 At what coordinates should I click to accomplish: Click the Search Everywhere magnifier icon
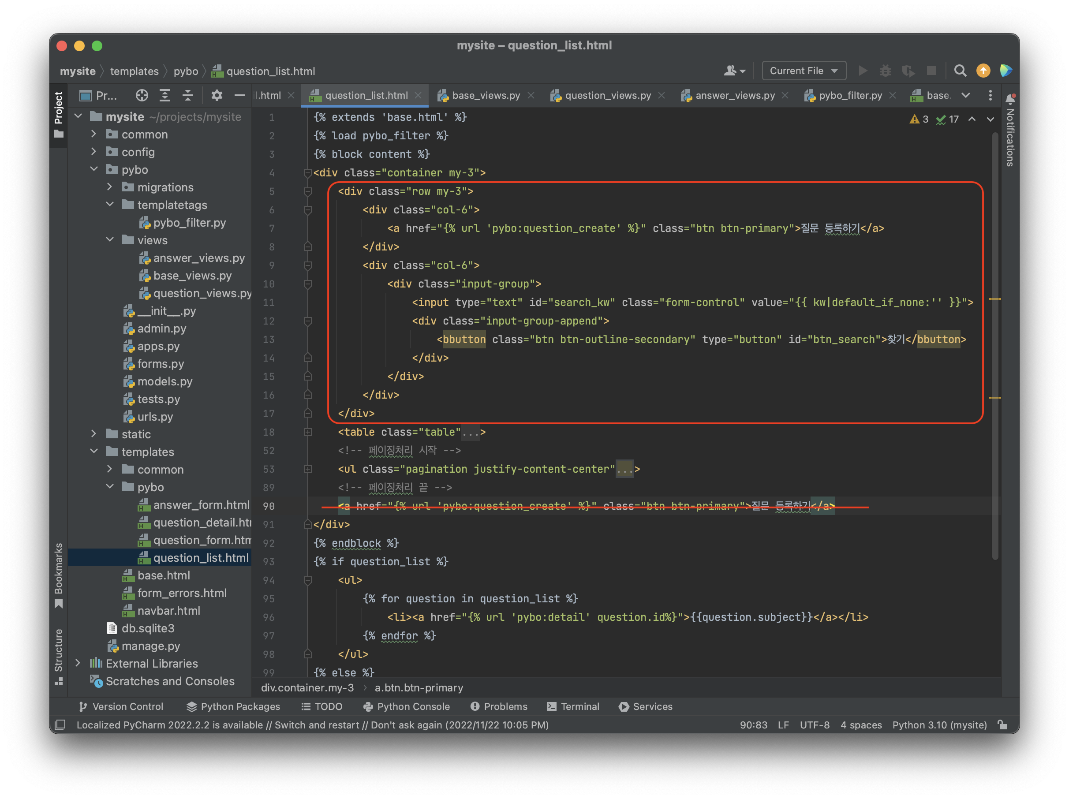[960, 71]
